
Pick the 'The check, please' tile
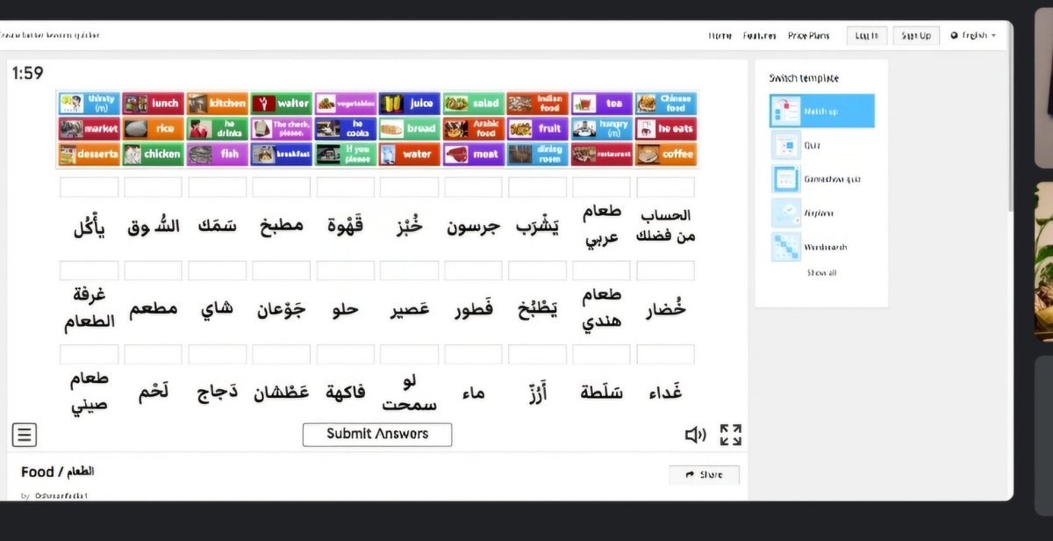tap(281, 128)
